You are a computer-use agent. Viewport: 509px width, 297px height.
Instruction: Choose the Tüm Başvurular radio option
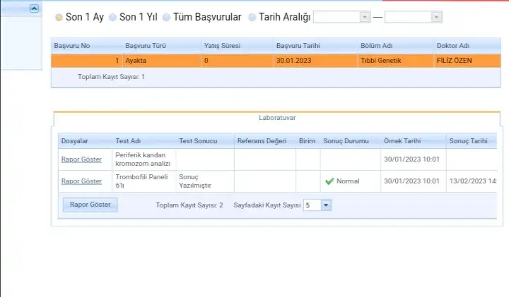(x=167, y=17)
